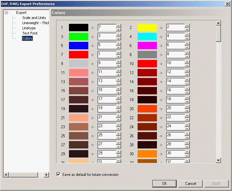The width and height of the screenshot is (232, 191).
Task: Click the Apply button
Action: tap(217, 184)
